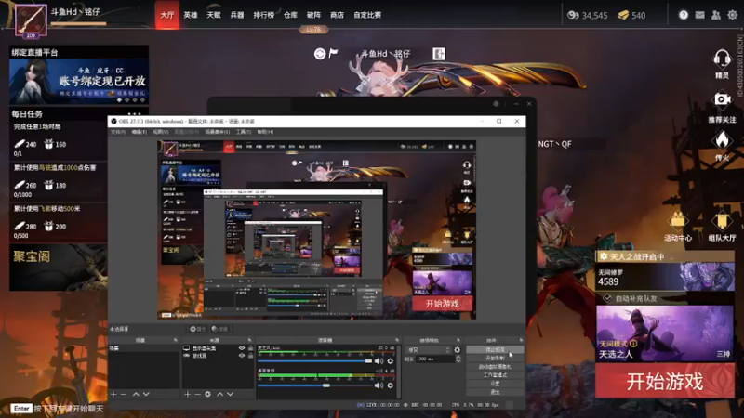Click the flag icon beside the player name
Viewport: 744px width, 418px height.
tap(333, 53)
